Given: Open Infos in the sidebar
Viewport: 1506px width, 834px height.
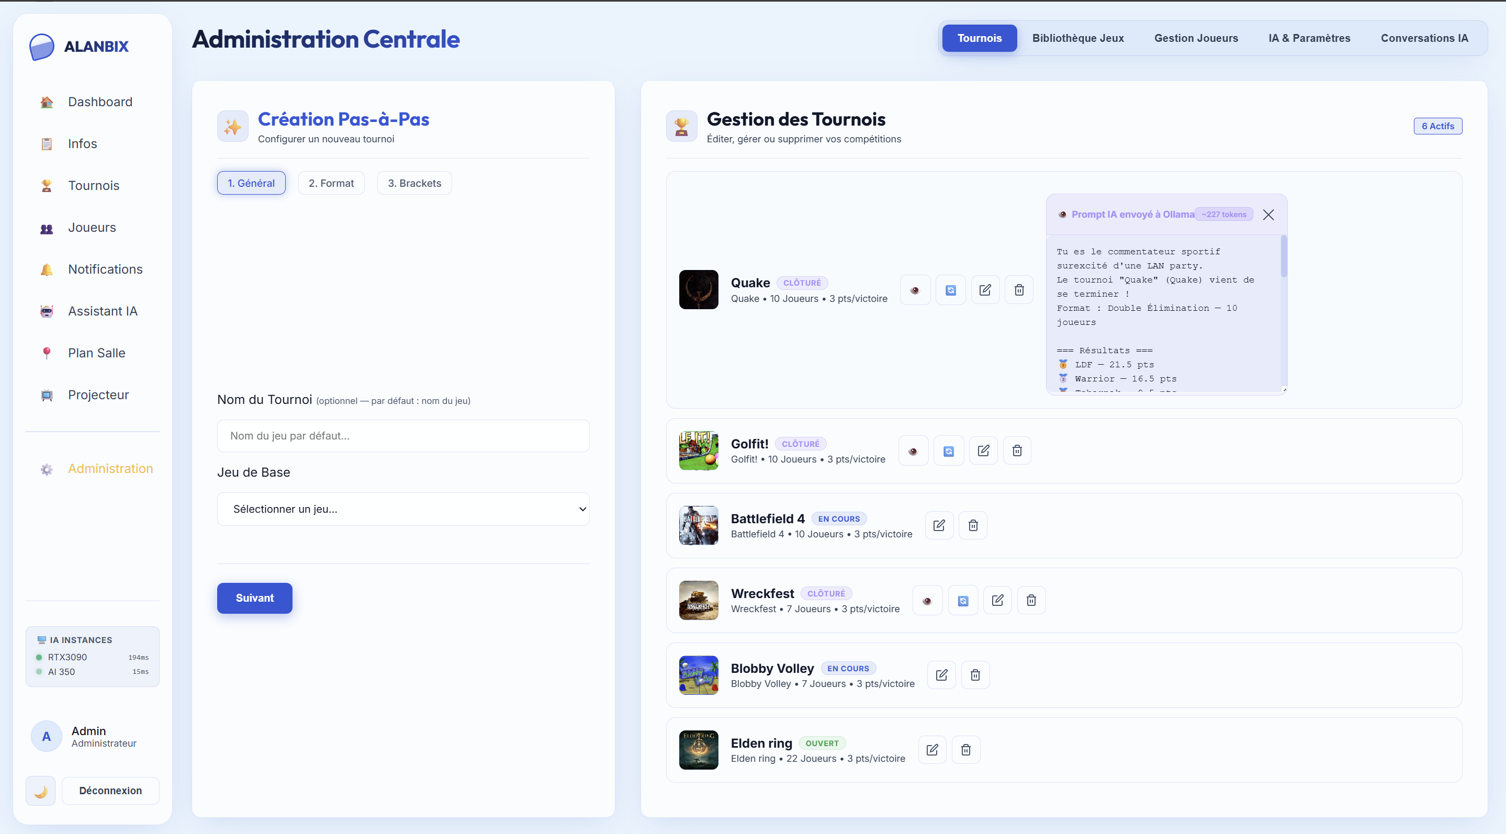Looking at the screenshot, I should (93, 144).
